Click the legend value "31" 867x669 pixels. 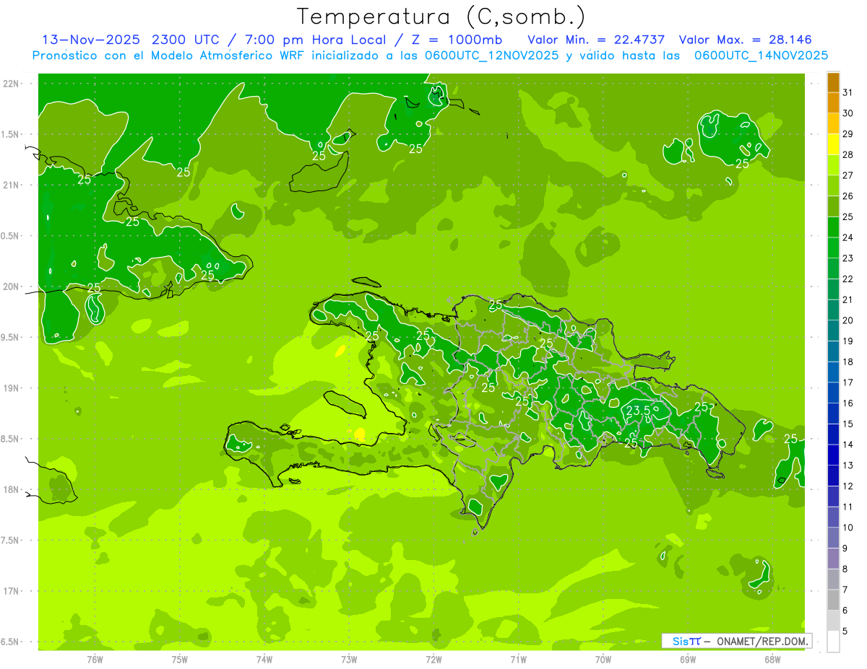pos(848,93)
